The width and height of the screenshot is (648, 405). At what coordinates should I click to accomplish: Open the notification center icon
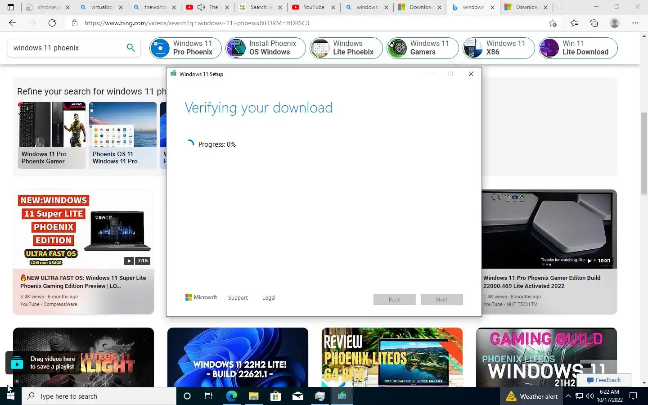[x=633, y=396]
